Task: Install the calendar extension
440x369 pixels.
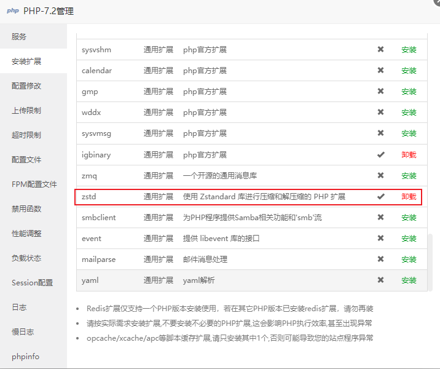Action: click(409, 71)
